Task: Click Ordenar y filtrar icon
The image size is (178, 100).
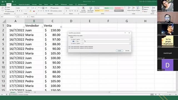Action: coord(153,8)
